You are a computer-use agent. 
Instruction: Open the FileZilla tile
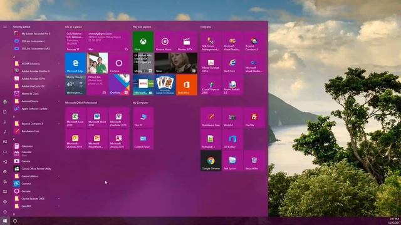pyautogui.click(x=254, y=117)
